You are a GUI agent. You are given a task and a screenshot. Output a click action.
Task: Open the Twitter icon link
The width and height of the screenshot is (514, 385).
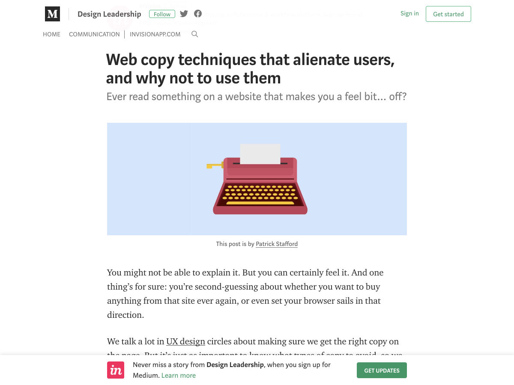click(184, 14)
